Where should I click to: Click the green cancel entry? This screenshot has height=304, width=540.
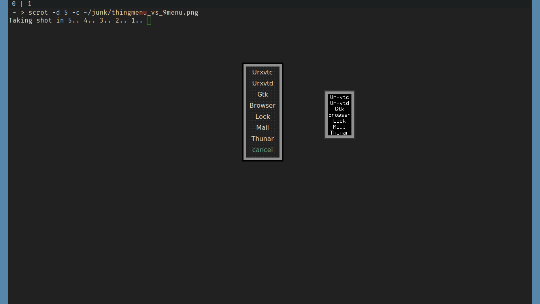point(262,150)
